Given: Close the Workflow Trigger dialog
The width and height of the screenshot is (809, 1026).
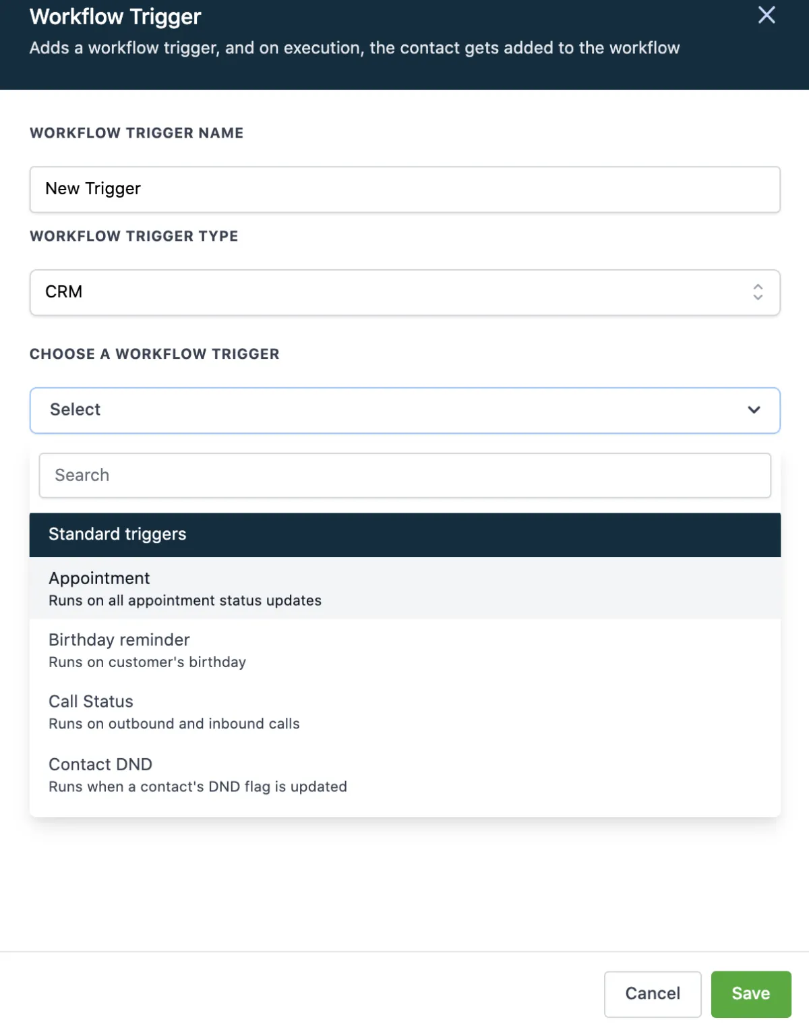Looking at the screenshot, I should [767, 15].
